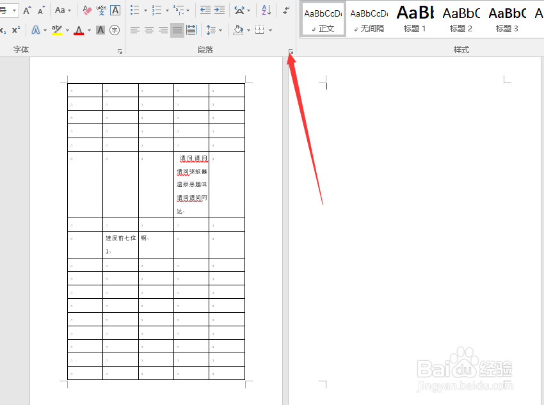Apply shading with paint bucket icon

point(238,30)
